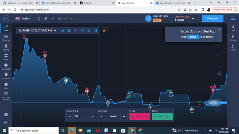
Task: Show hidden system tray icons
Action: click(x=204, y=130)
